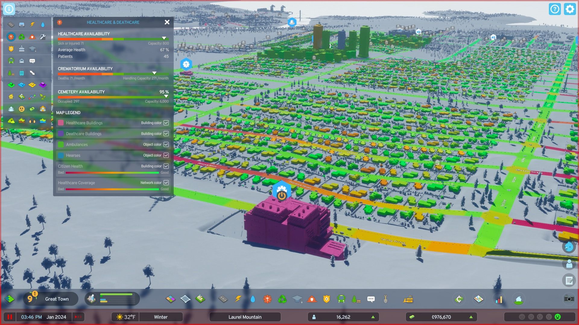
Task: Click the 16,262 population counter
Action: point(343,317)
